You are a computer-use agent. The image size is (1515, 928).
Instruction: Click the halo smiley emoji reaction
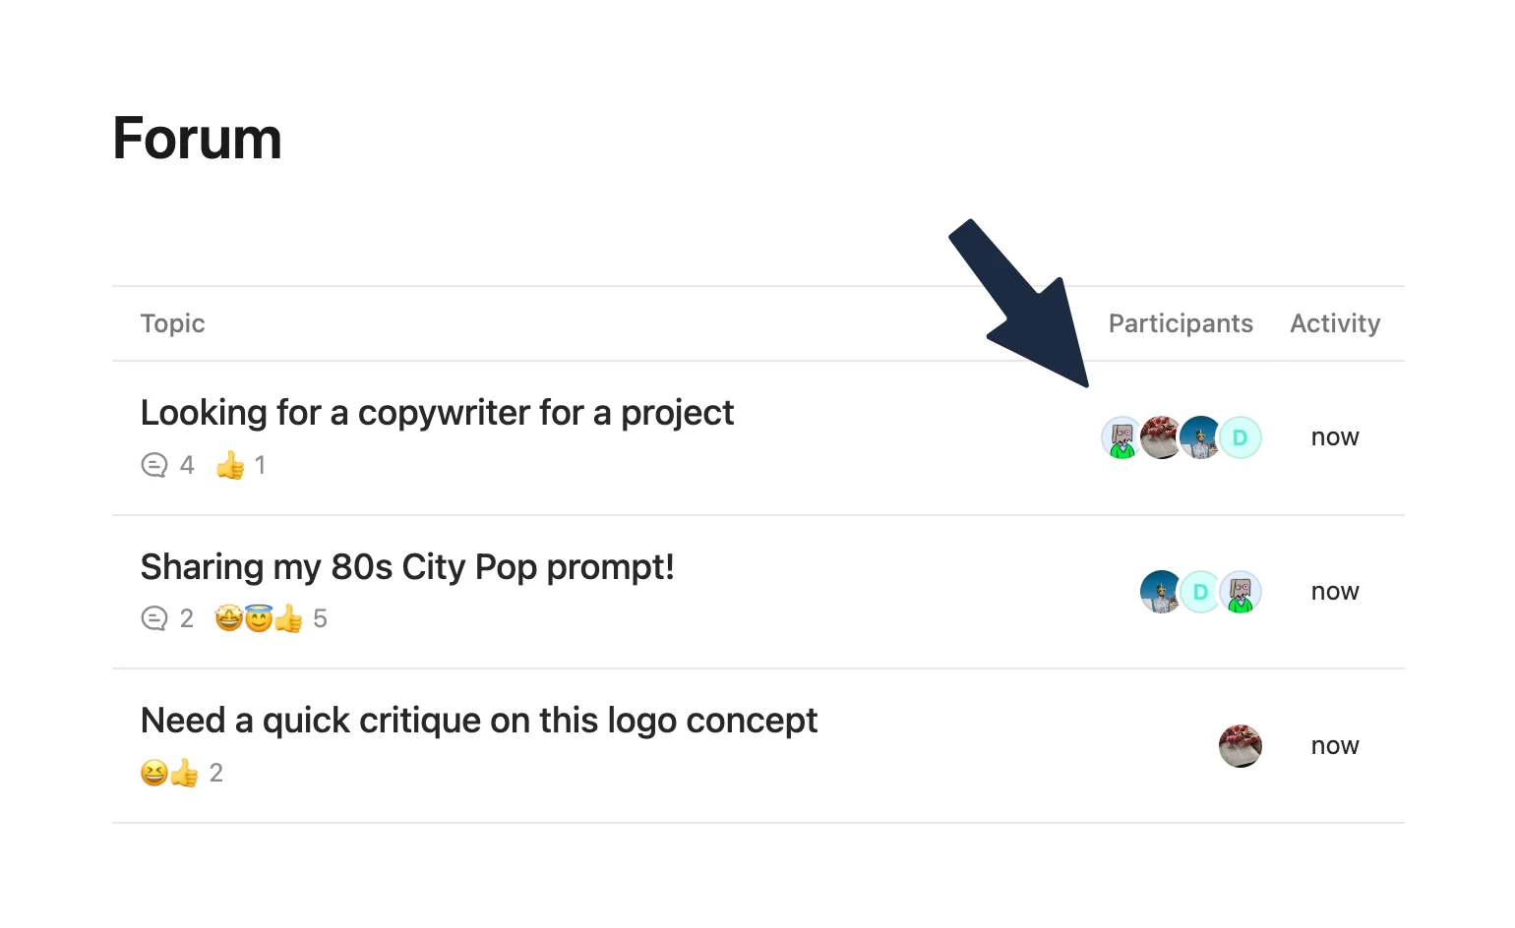(258, 618)
